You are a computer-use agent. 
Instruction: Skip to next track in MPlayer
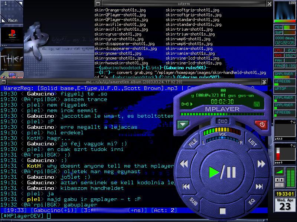pos(259,187)
